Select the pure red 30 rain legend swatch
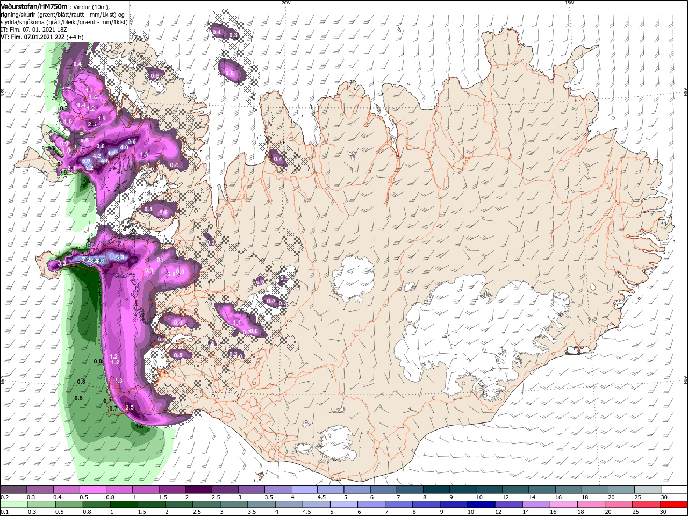The width and height of the screenshot is (688, 516). (674, 506)
